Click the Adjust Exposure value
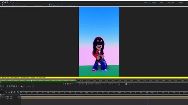Image resolution: width=188 pixels, height=105 pixels. pos(19,86)
